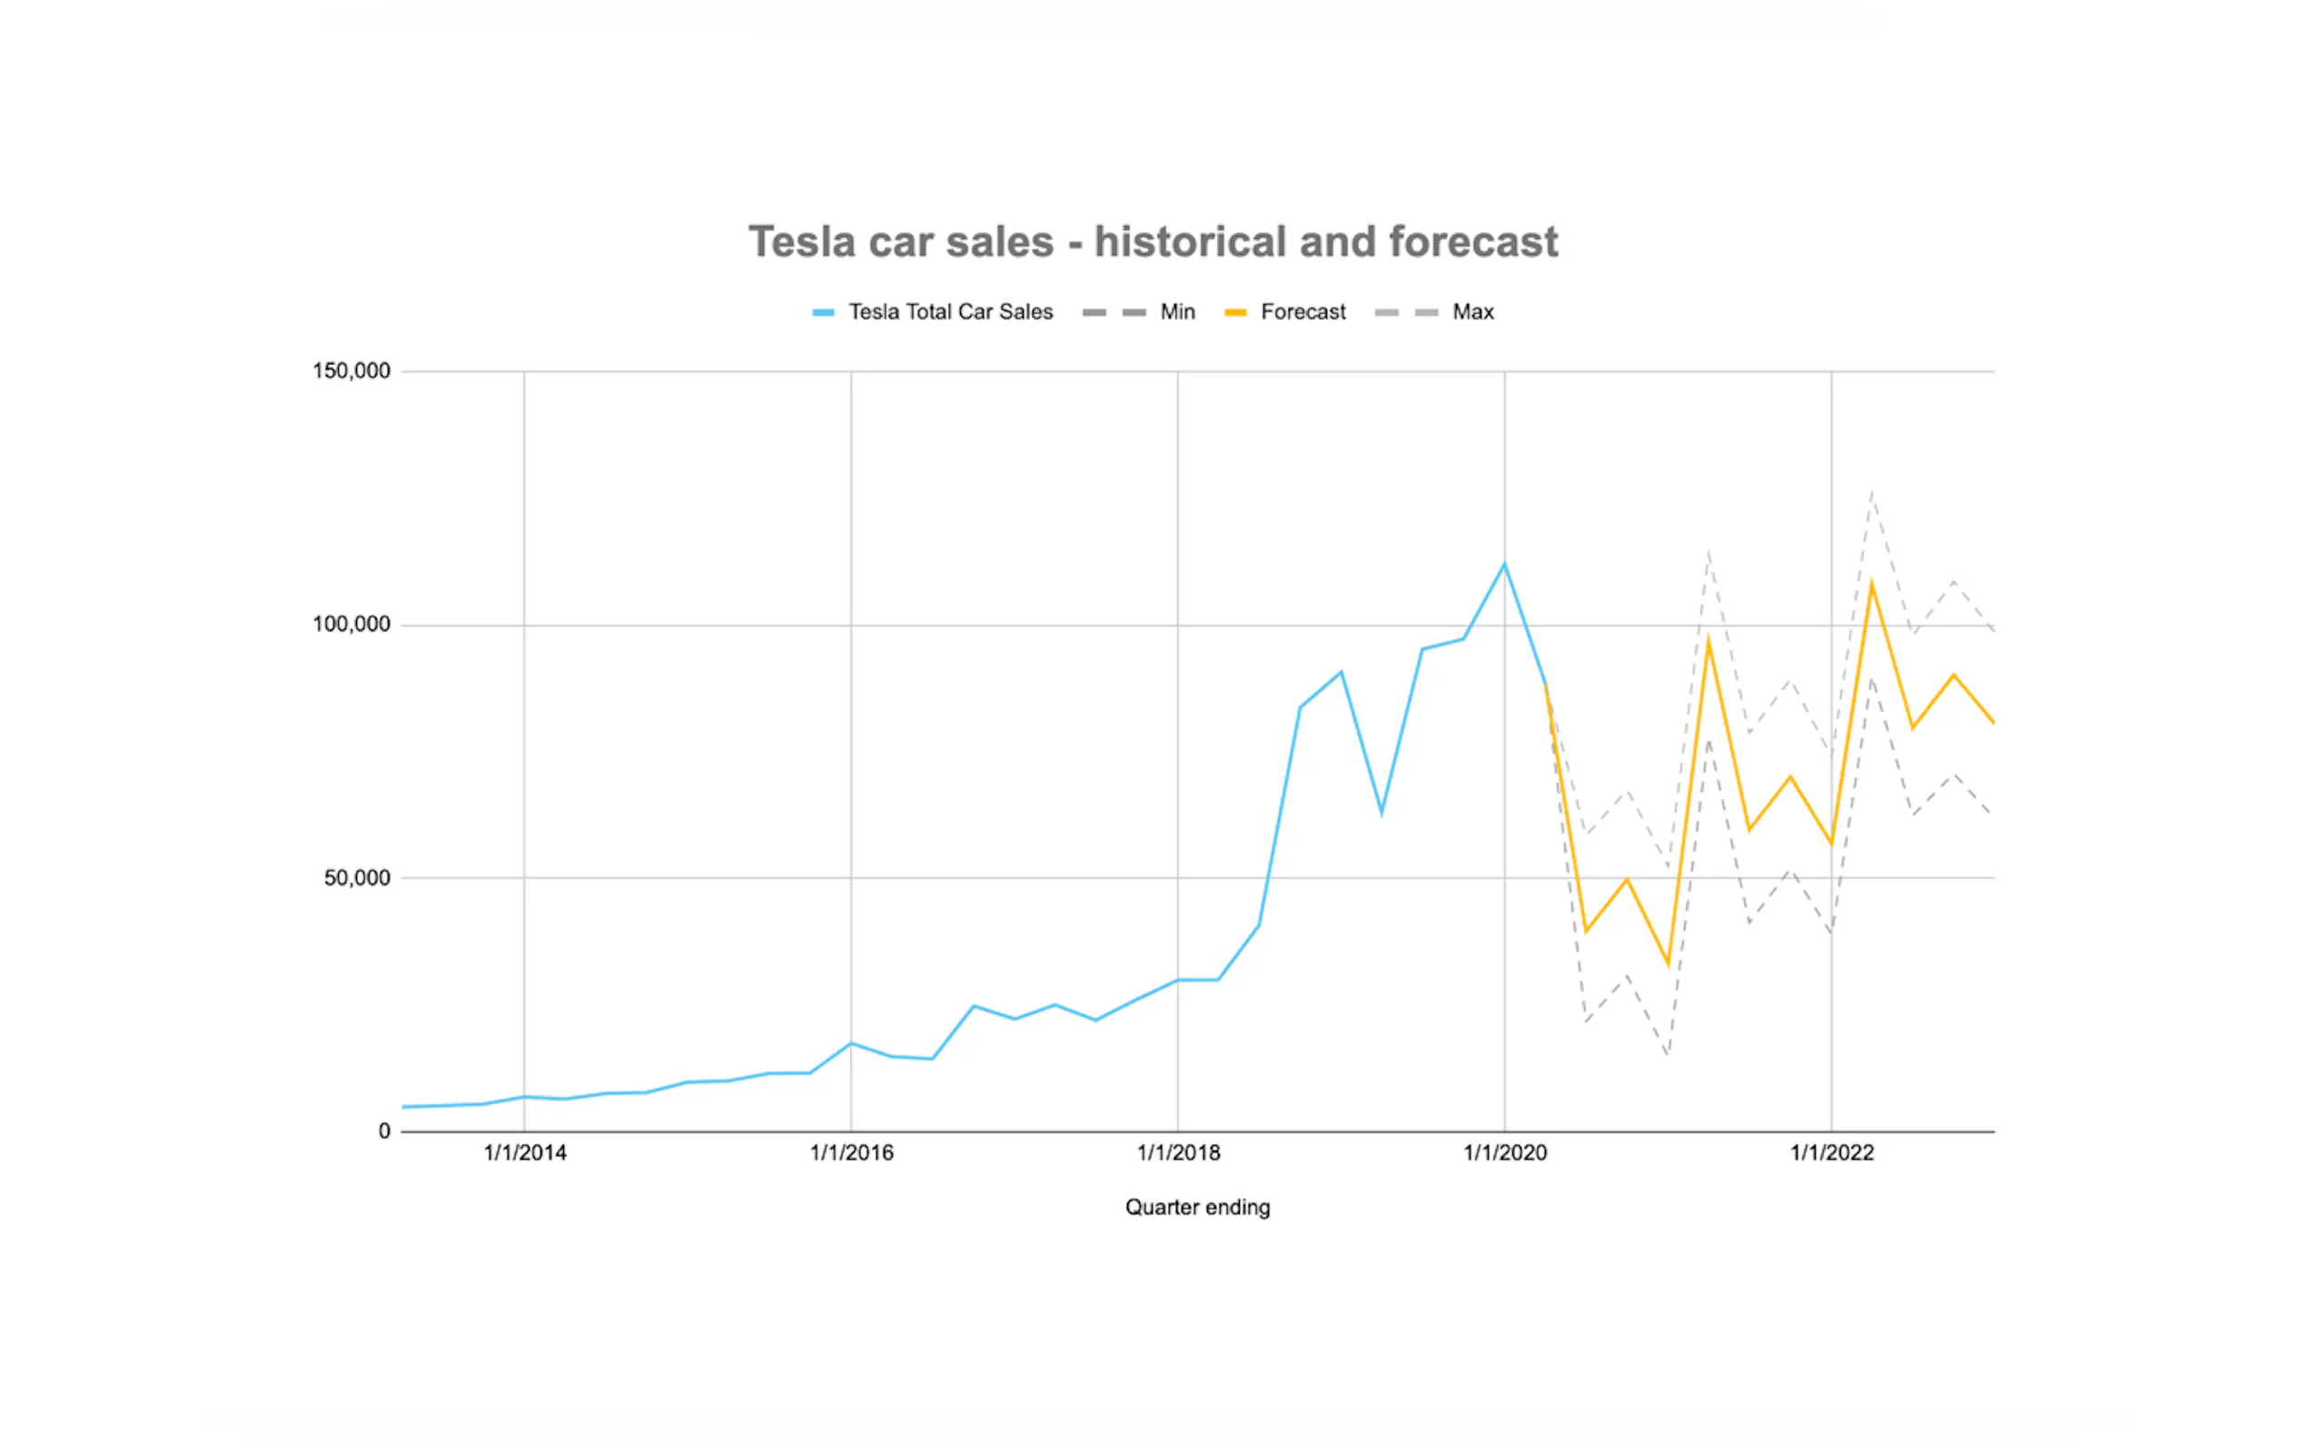
Task: Click the "Tesla Total Car Sales" legend label
Action: 950,311
